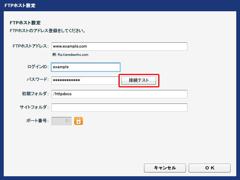The image size is (240, 180).
Task: Select the パスワード masked input field
Action: 85,81
